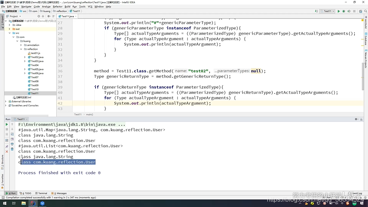
Task: Select Test08 in the project tree
Action: coord(35,81)
